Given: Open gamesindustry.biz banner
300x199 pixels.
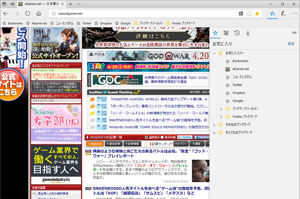Looking at the screenshot, I should pyautogui.click(x=56, y=165).
